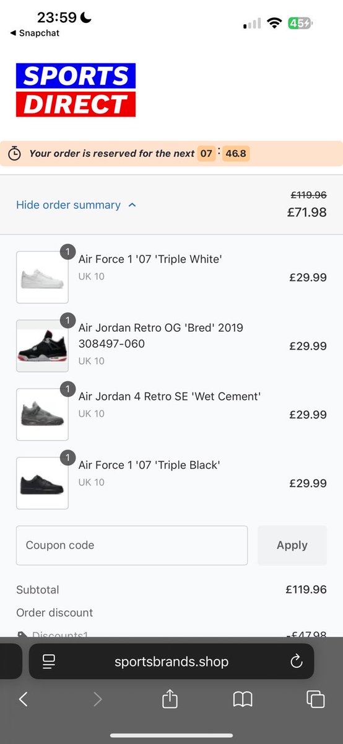The image size is (343, 744).
Task: Apply the coupon code button
Action: [x=292, y=546]
